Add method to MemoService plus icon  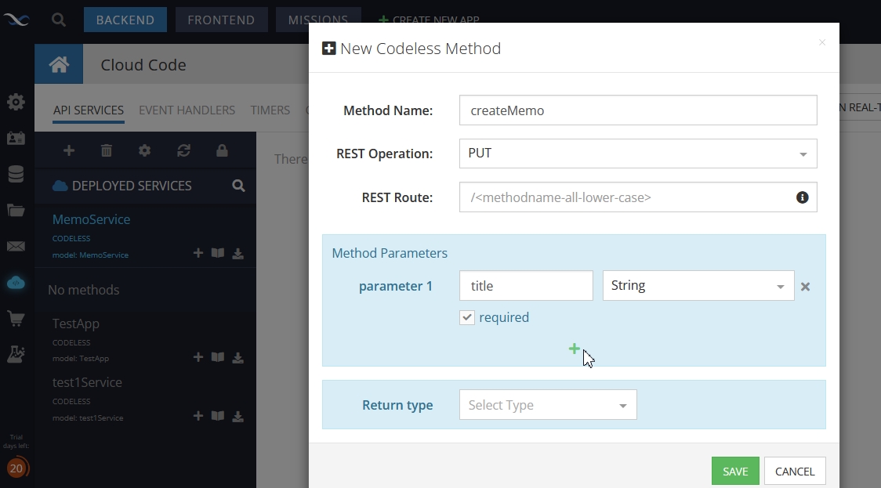[198, 253]
